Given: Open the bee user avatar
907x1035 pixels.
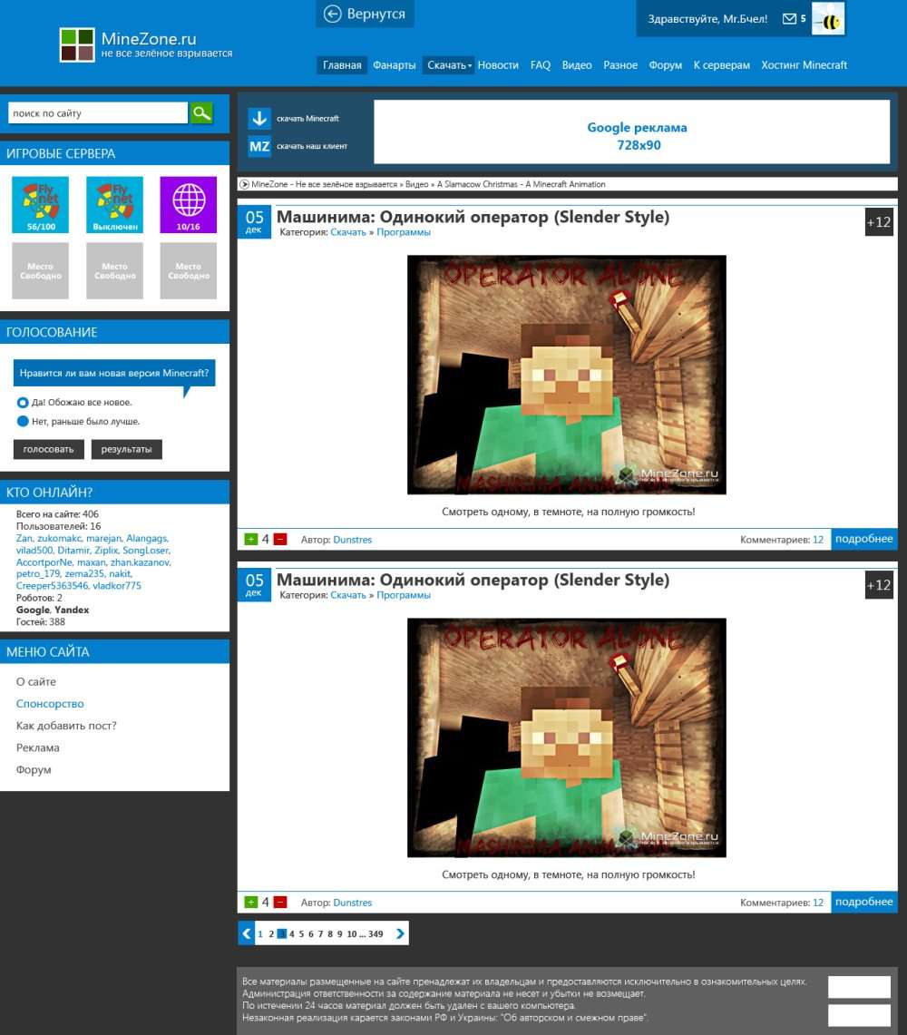Looking at the screenshot, I should (827, 19).
